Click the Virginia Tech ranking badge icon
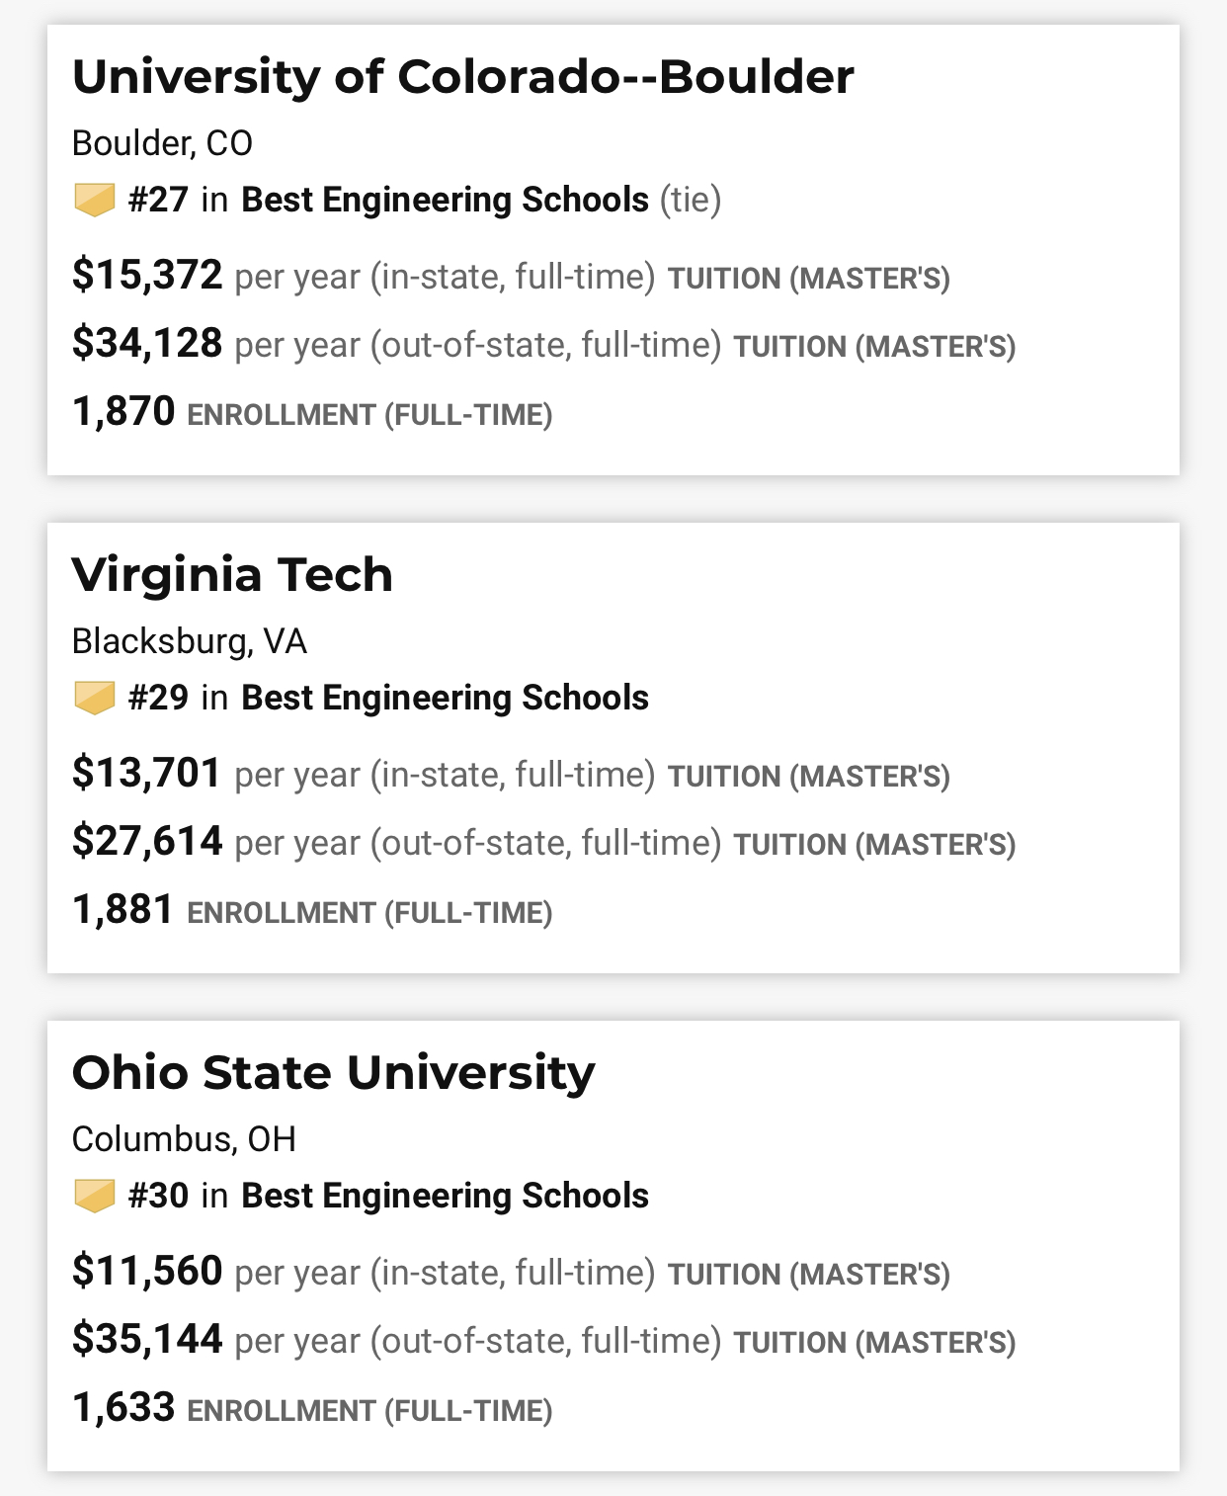 point(95,699)
